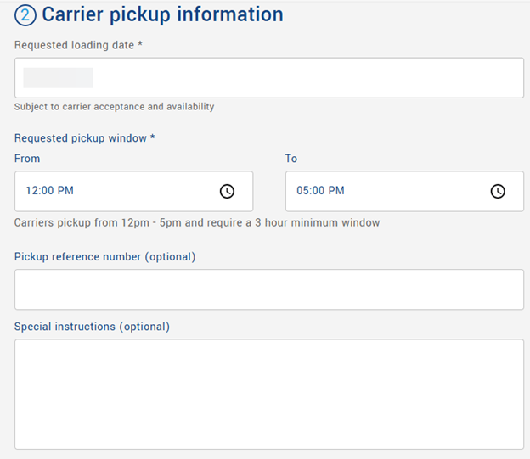Open the To time picker clock icon
The width and height of the screenshot is (530, 459).
click(x=498, y=191)
